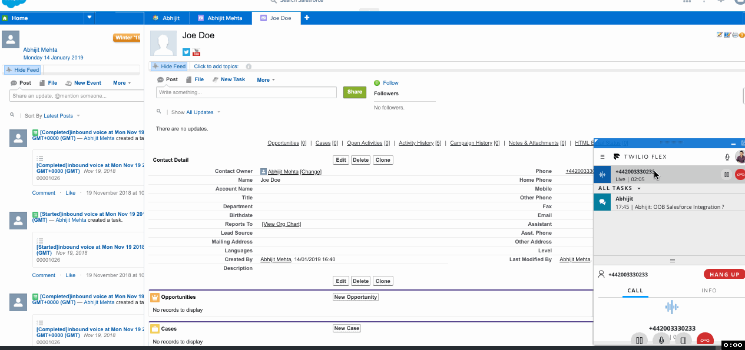This screenshot has width=745, height=350.
Task: Toggle Hide Feed on Joe Doe page
Action: point(168,66)
